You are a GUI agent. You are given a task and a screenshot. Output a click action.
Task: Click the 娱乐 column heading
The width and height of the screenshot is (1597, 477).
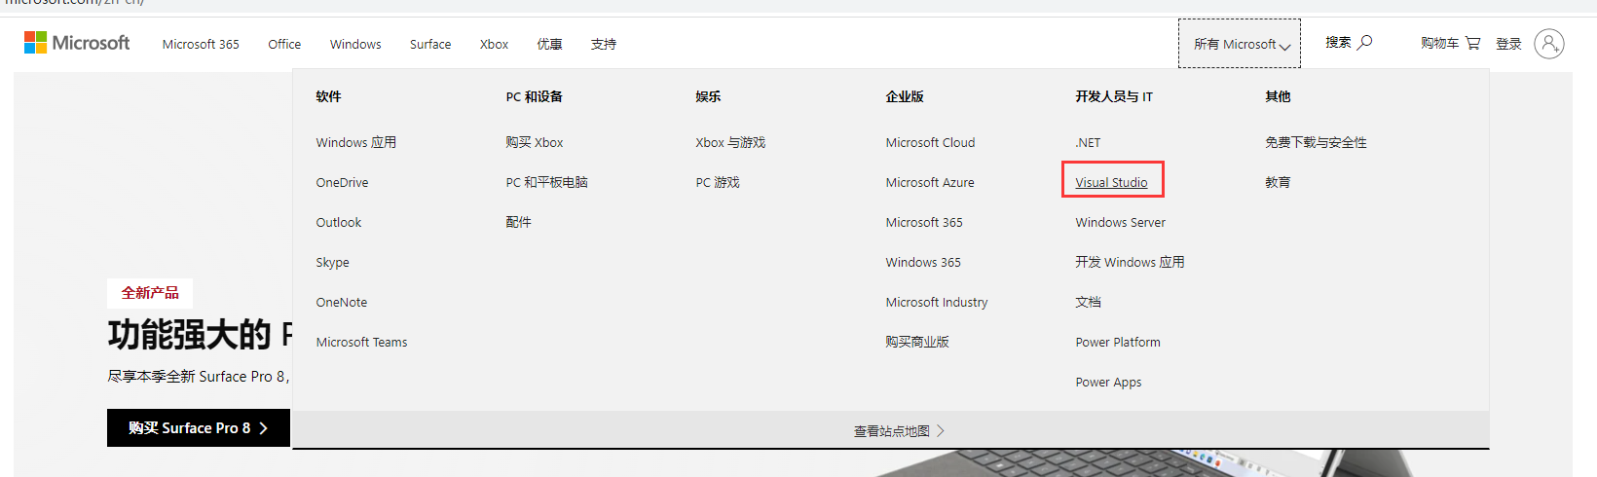708,96
